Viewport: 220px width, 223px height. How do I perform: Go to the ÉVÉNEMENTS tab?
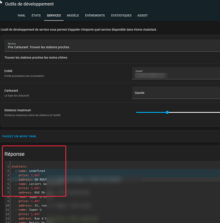point(95,16)
